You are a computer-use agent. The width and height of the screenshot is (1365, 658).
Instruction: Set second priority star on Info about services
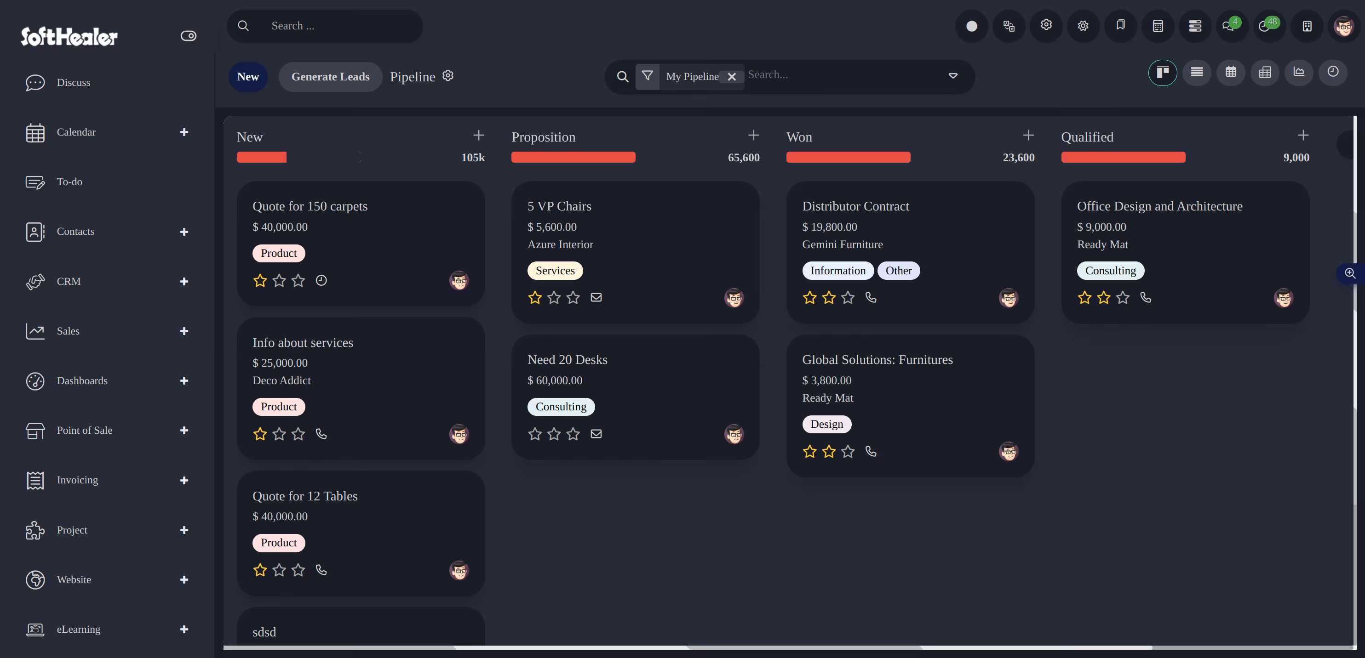[x=279, y=434]
